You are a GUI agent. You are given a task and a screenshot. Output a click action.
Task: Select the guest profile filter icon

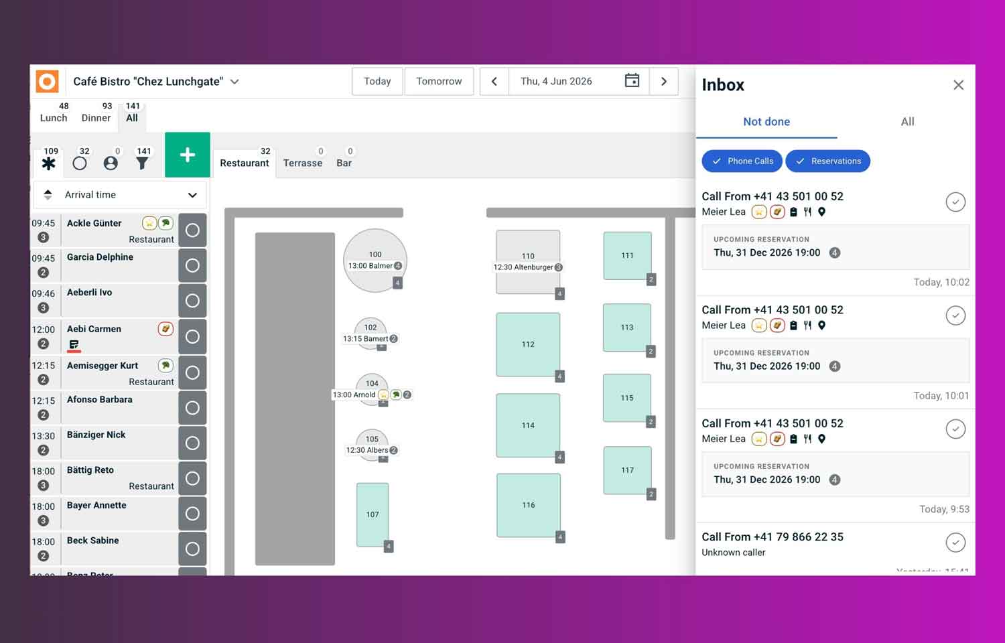point(111,163)
